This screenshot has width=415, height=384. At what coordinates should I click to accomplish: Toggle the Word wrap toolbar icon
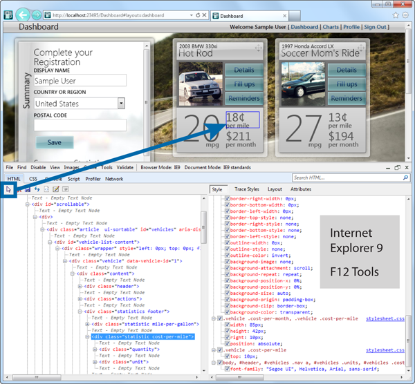tap(66, 189)
